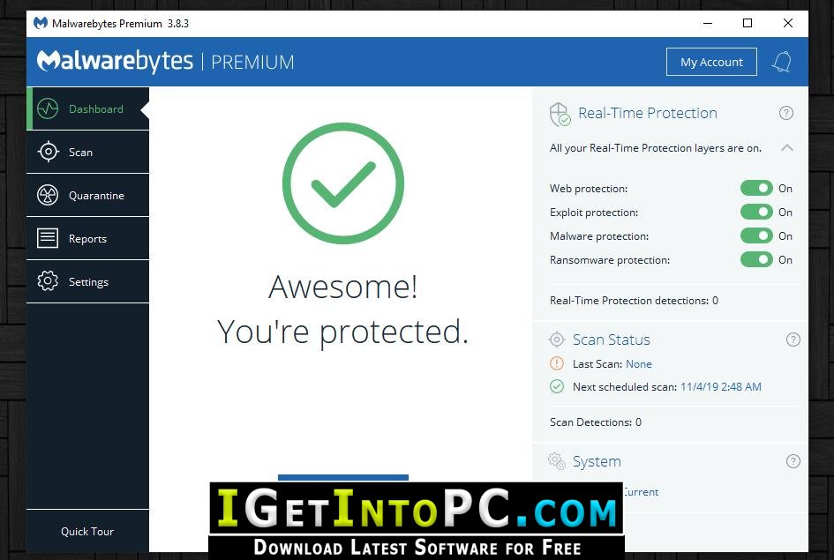This screenshot has width=834, height=560.
Task: Click the Scan Status crosshair icon
Action: 556,339
